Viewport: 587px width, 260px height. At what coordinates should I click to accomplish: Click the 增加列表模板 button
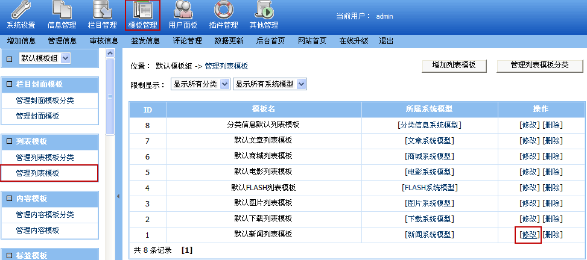[454, 65]
